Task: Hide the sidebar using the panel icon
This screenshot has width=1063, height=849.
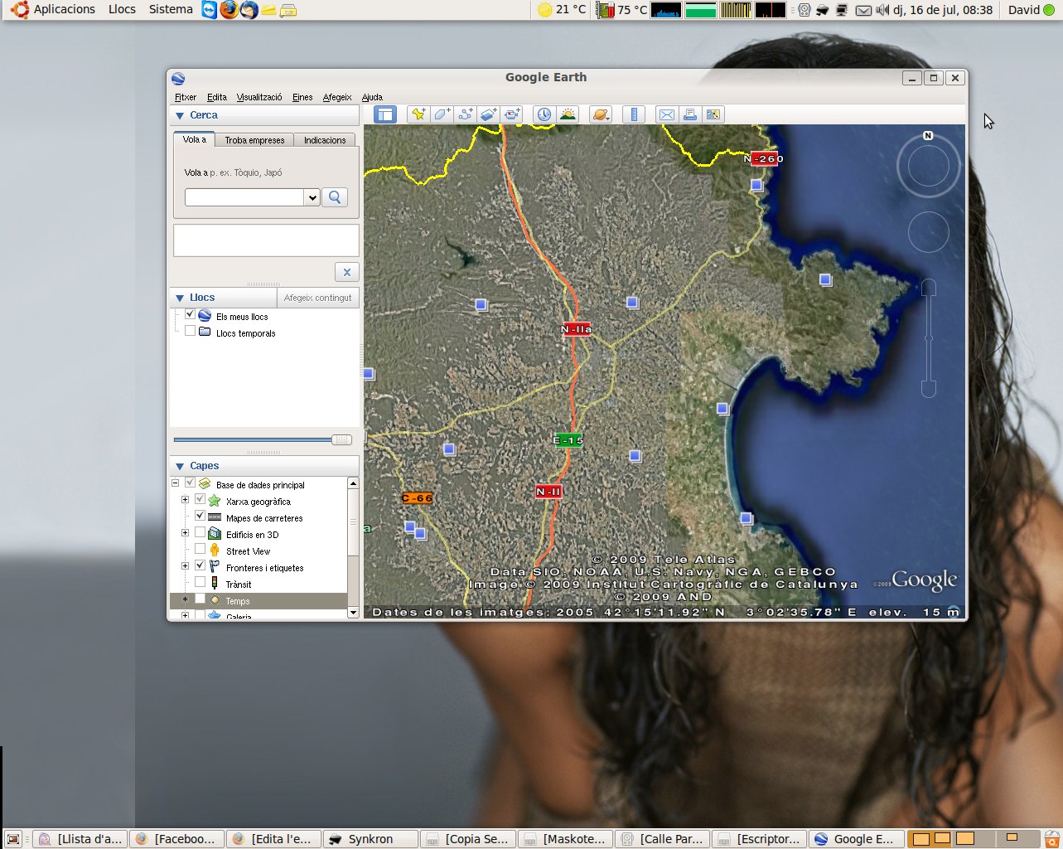Action: pyautogui.click(x=385, y=114)
